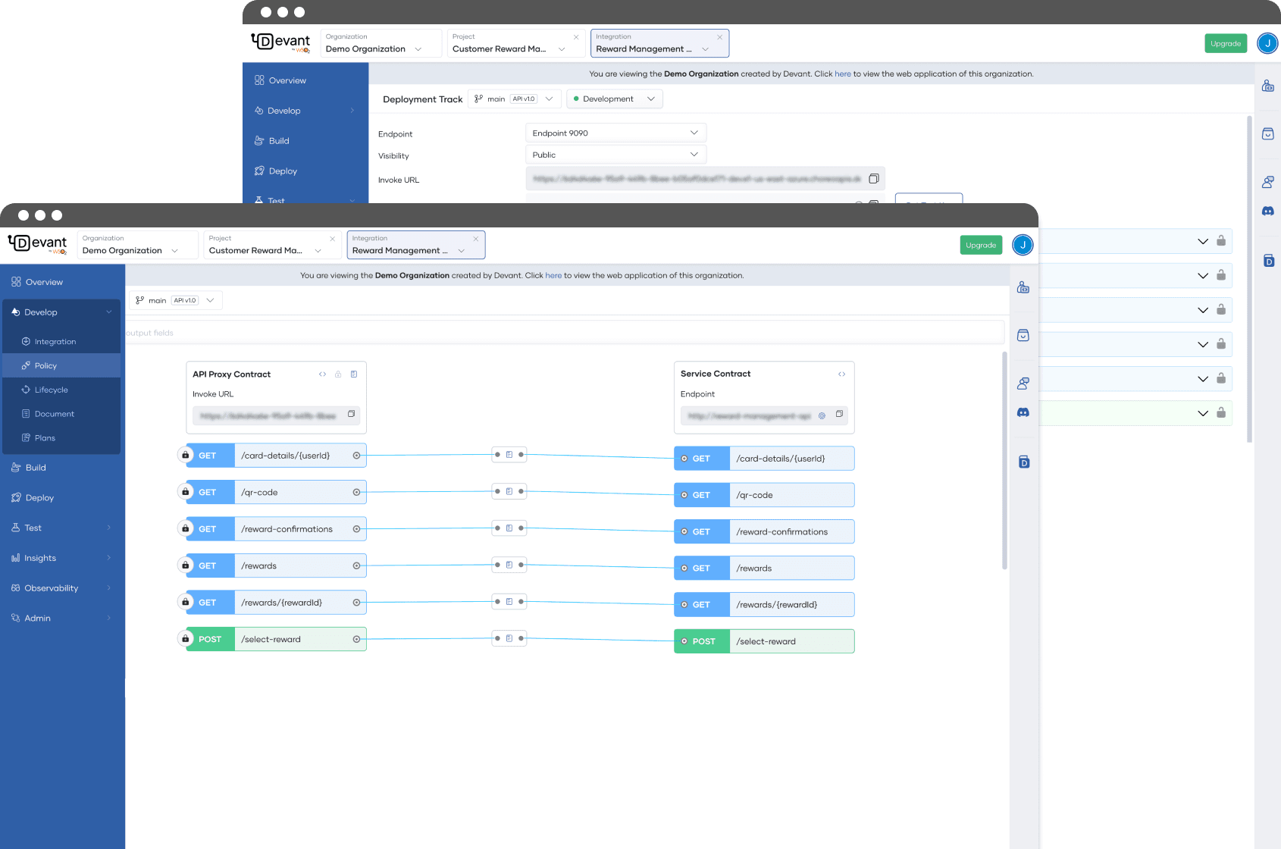Toggle lock on GET /rewards proxy resource
The width and height of the screenshot is (1281, 849).
[x=185, y=565]
